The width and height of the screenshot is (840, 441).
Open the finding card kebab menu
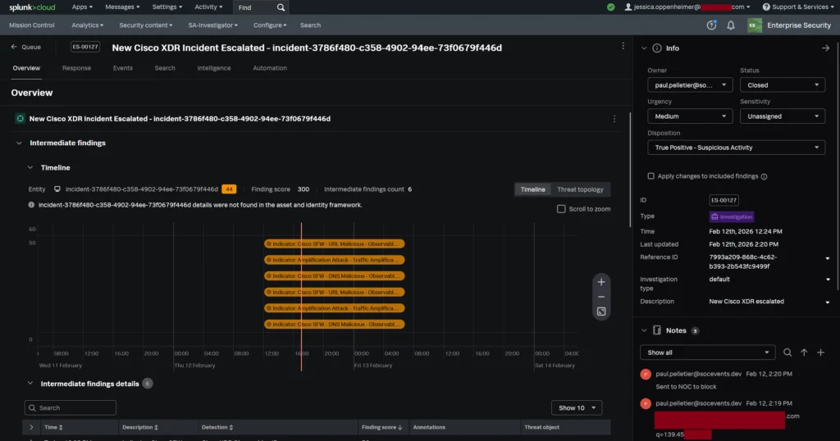[614, 119]
